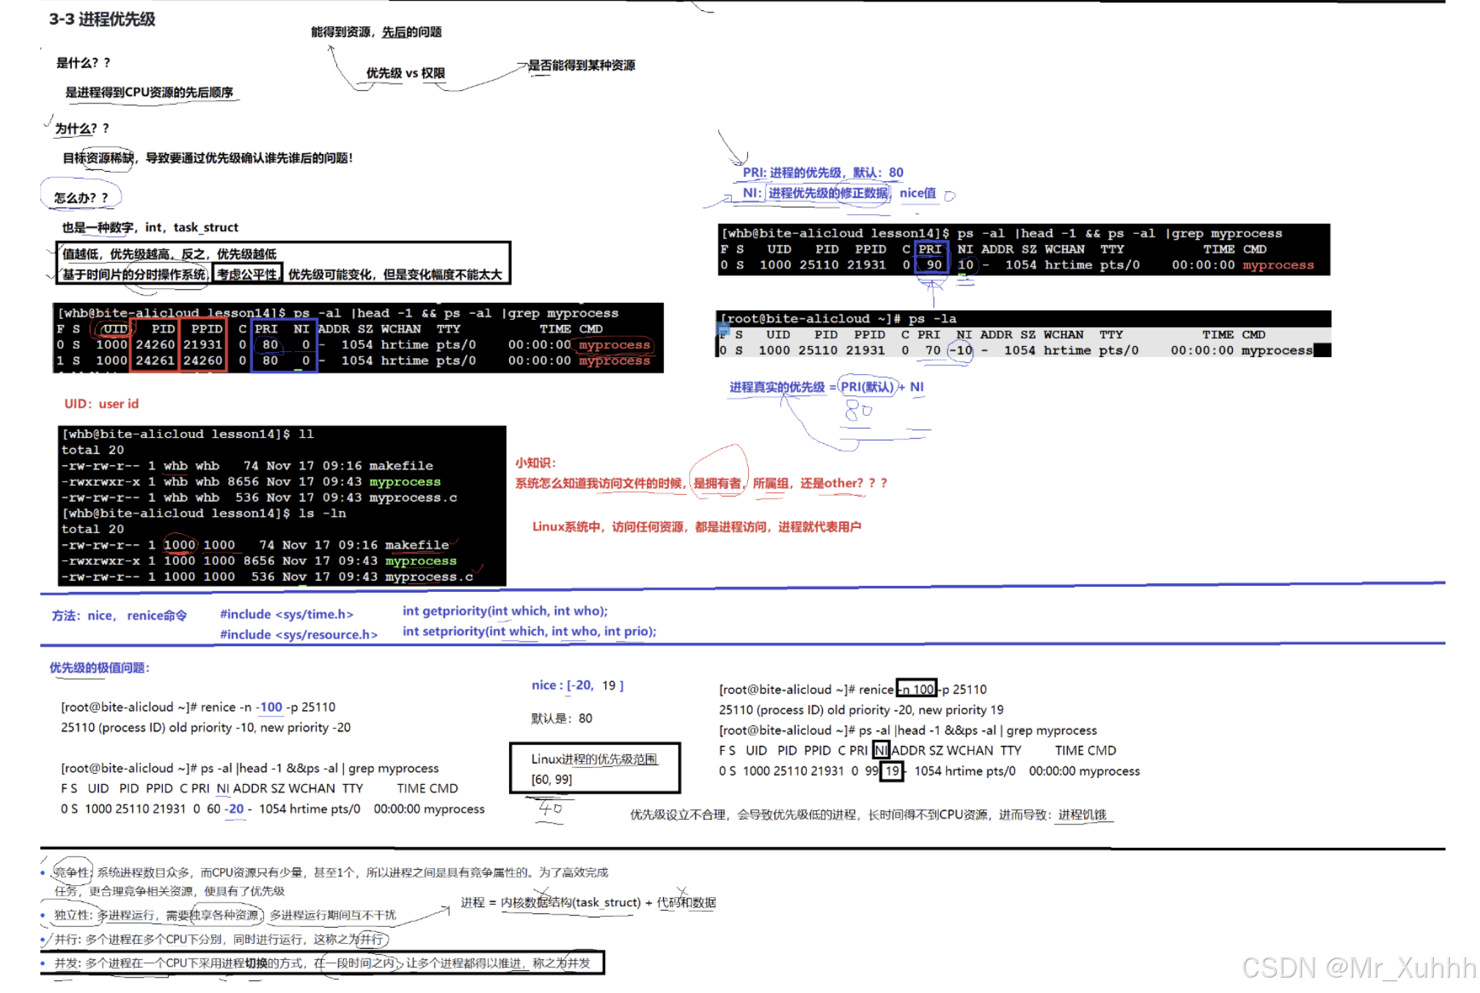Click "int setpriority(int which, int who, int prio);"
1480x993 pixels.
pyautogui.click(x=530, y=631)
